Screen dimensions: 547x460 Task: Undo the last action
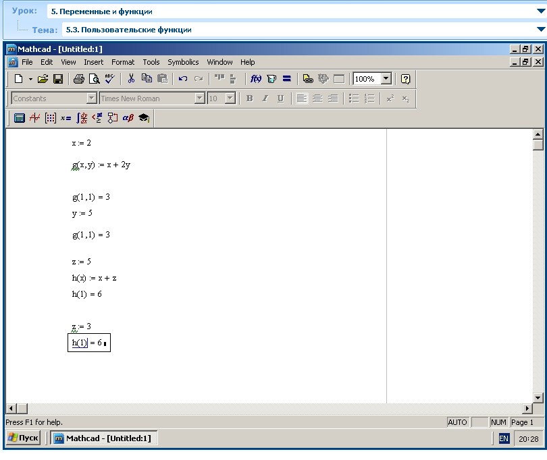pos(183,79)
